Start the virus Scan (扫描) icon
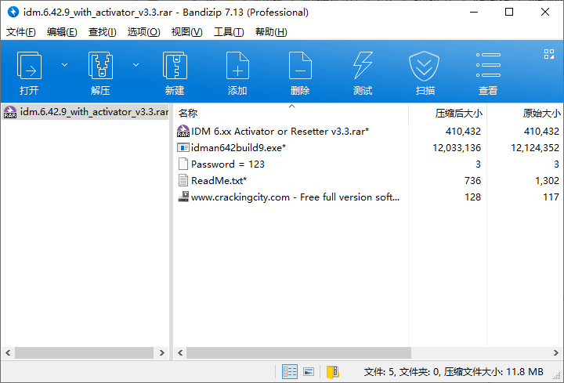The width and height of the screenshot is (564, 383). point(425,66)
